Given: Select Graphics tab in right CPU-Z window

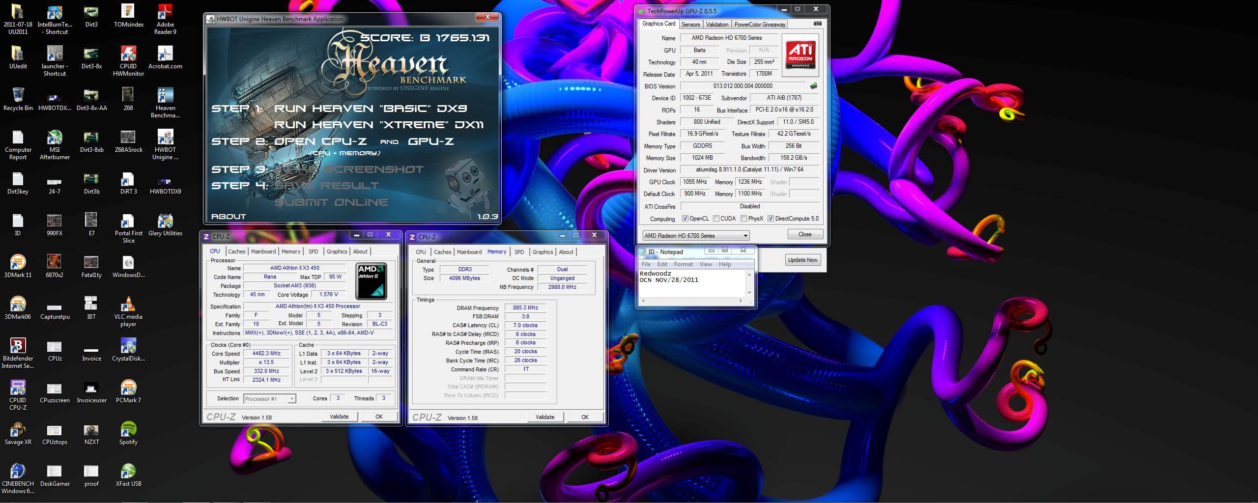Looking at the screenshot, I should tap(543, 252).
